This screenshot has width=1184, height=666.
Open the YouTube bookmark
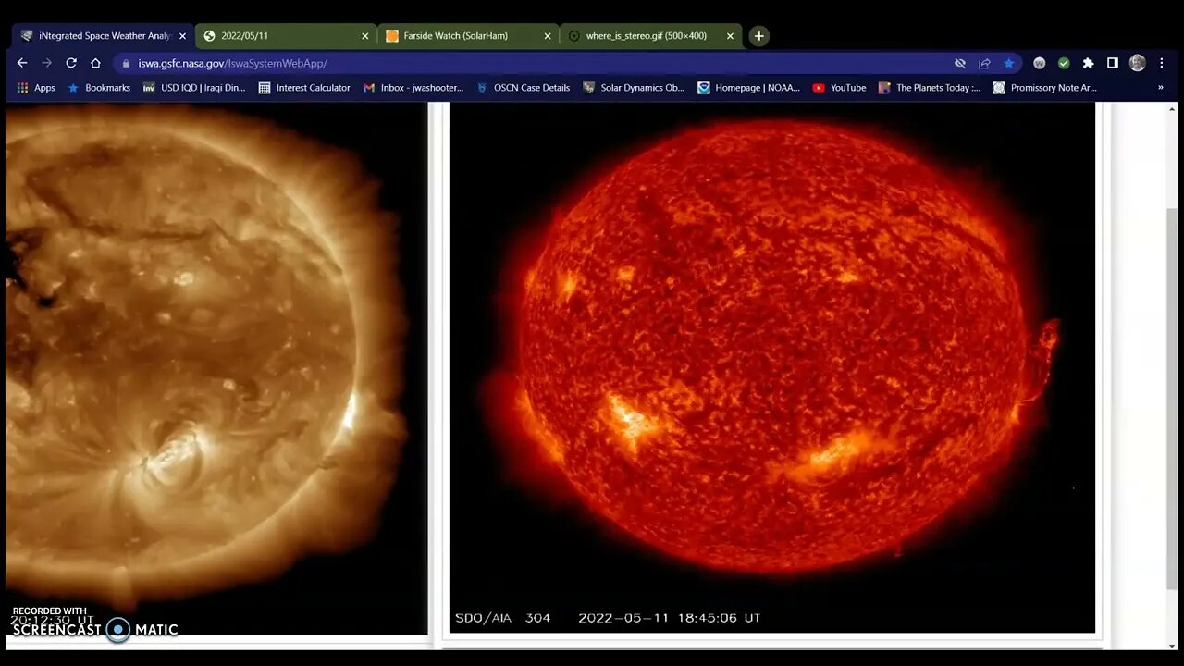[x=839, y=88]
